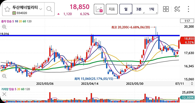This screenshot has width=195, height=103.
Task: Select the 일 daily chart tab
Action: point(126,9)
